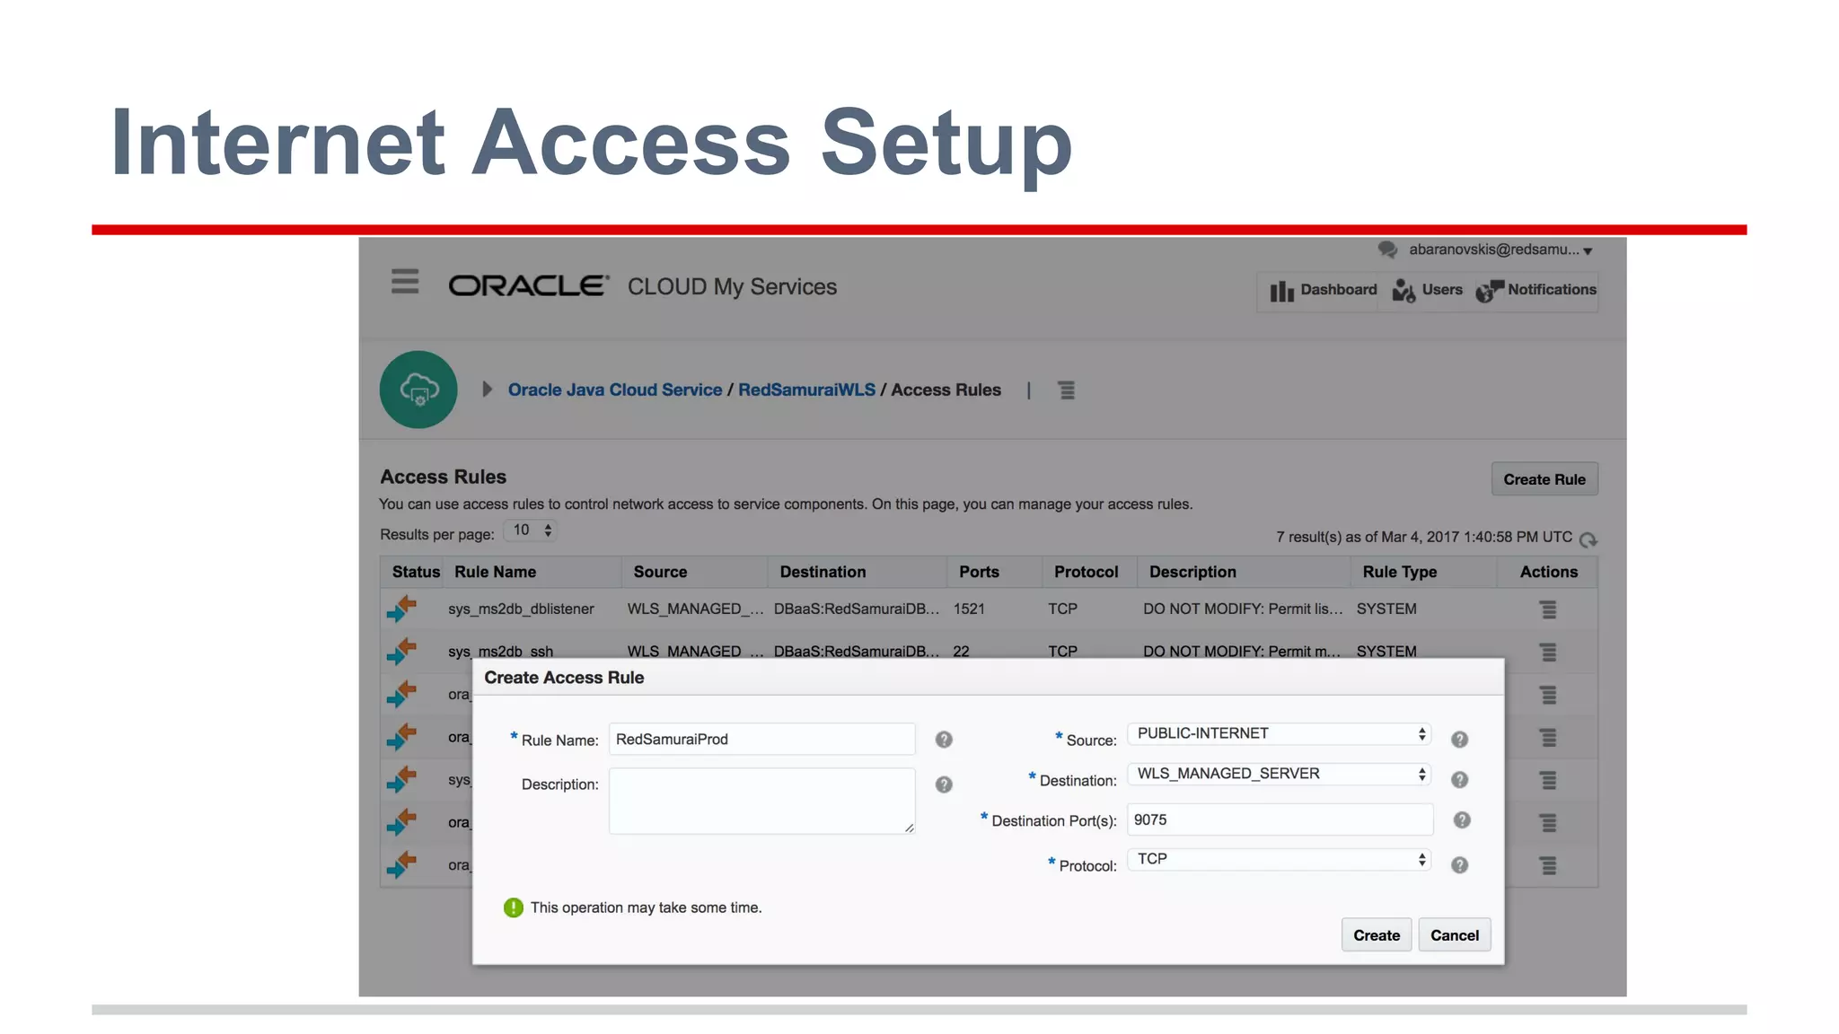Show help for Source field
1839x1034 pixels.
[1460, 740]
